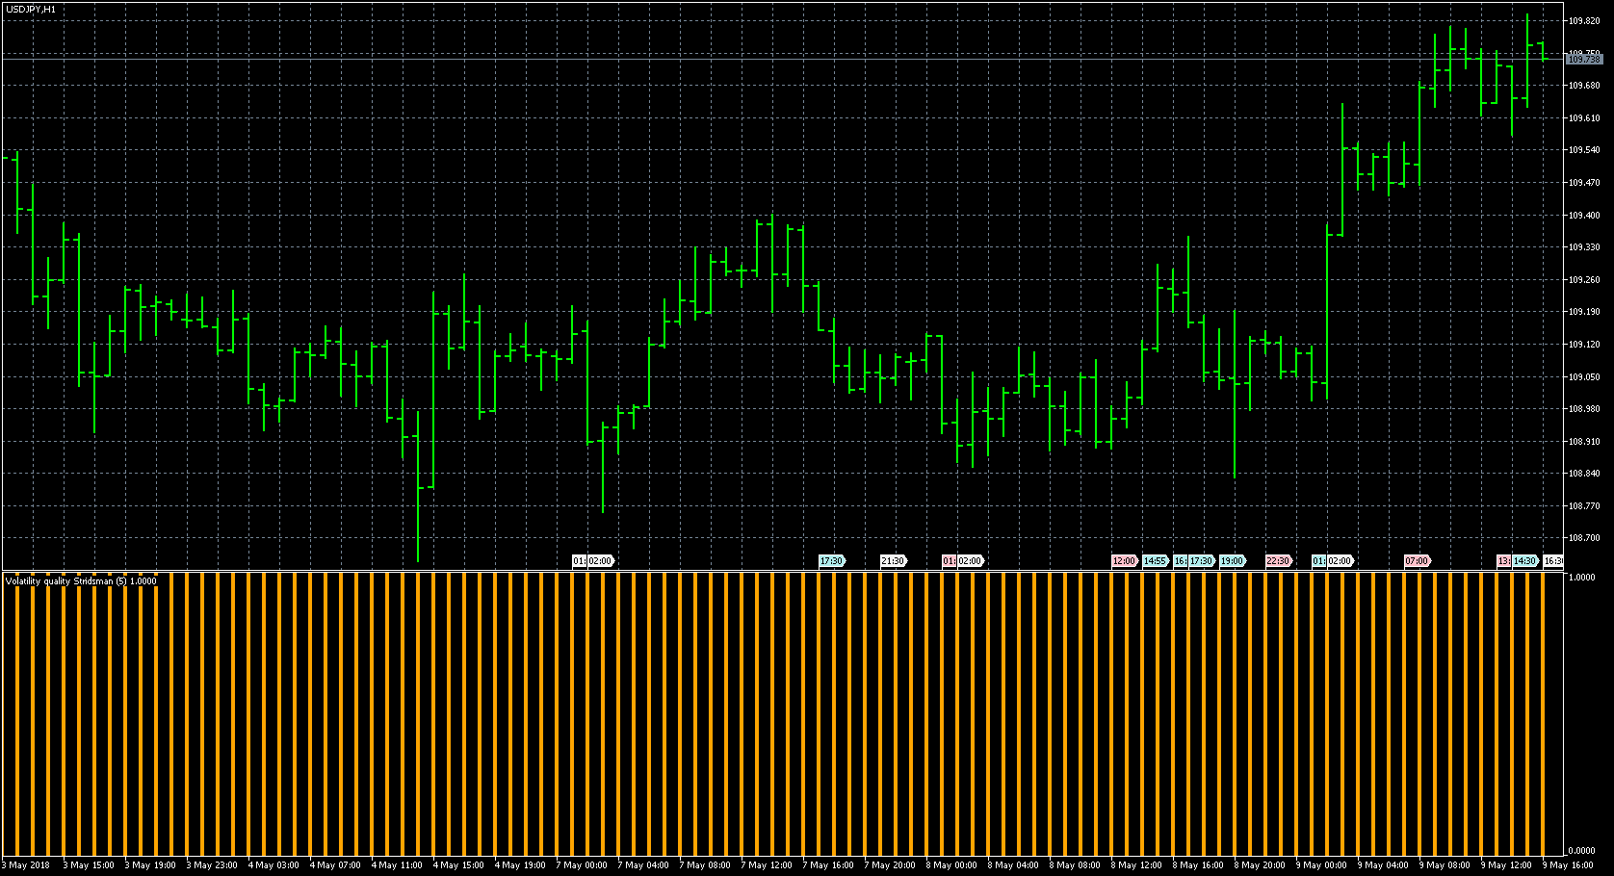Screen dimensions: 1614x876
Task: Click the 3 May 2018 date label
Action: (x=27, y=865)
